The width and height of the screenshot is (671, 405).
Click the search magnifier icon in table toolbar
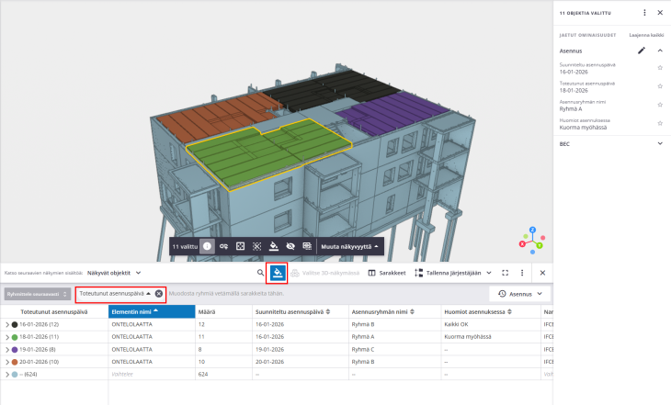tap(260, 273)
